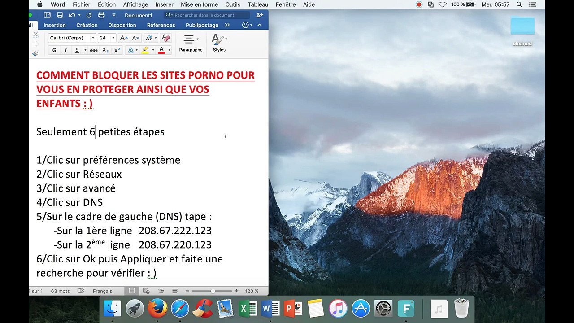Screen dimensions: 574x323
Task: Toggle underline formatting S
Action: pyautogui.click(x=77, y=50)
